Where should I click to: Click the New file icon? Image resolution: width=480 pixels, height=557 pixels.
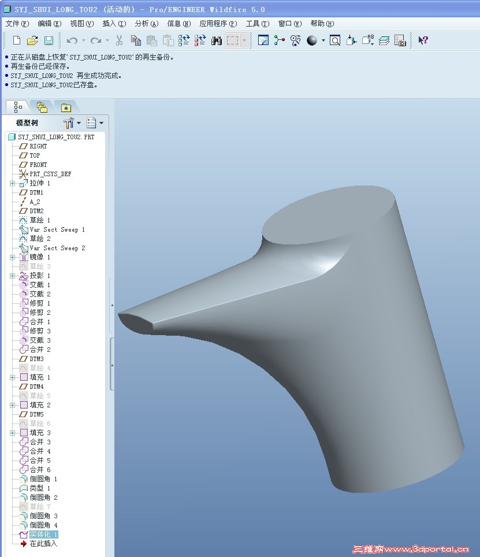(x=16, y=40)
